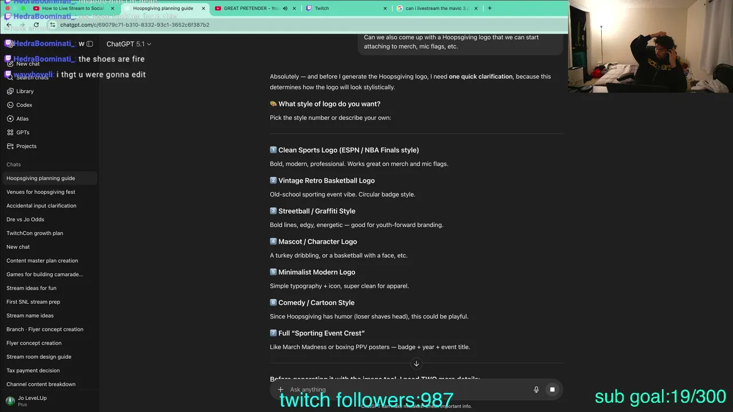The width and height of the screenshot is (733, 412).
Task: Click the New chat pencil icon
Action: 10,64
